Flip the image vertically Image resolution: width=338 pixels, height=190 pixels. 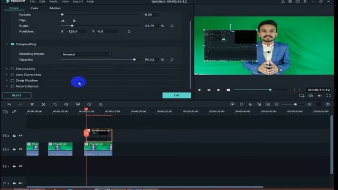click(74, 21)
